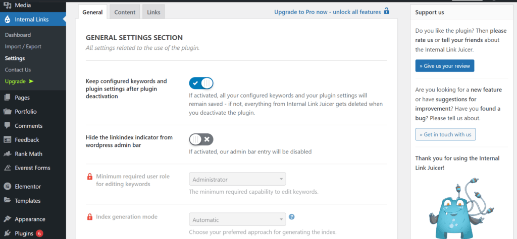Viewport: 517px width, 239px height.
Task: Click the Portfolio folder icon
Action: pos(7,112)
